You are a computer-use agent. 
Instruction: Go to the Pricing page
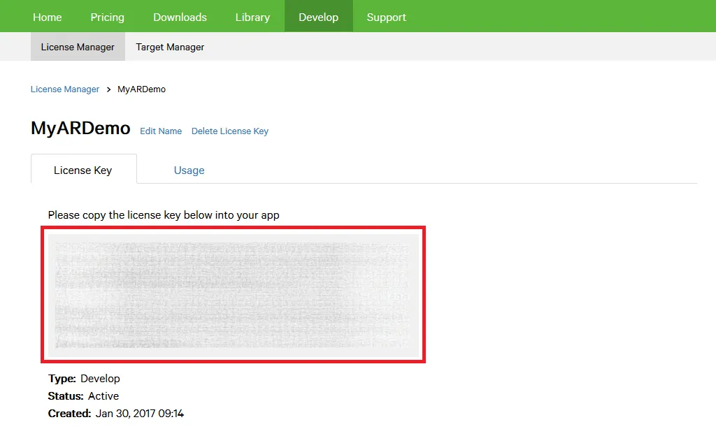pyautogui.click(x=107, y=17)
